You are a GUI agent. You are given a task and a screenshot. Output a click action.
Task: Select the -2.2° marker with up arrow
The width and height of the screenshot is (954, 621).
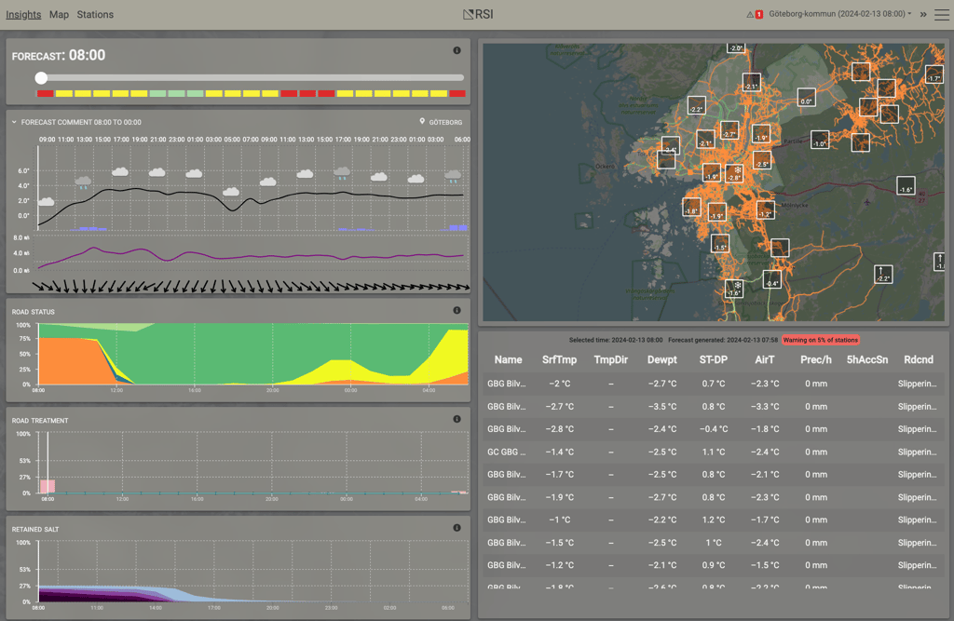883,275
